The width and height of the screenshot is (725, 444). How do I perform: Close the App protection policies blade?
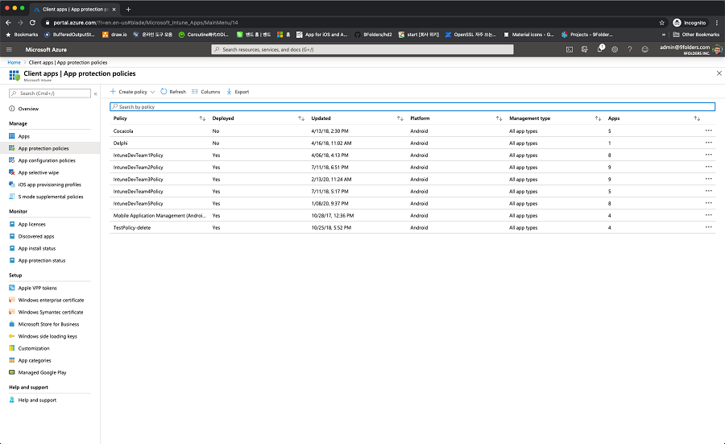719,73
